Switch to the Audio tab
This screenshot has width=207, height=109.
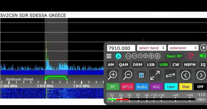[142, 87]
